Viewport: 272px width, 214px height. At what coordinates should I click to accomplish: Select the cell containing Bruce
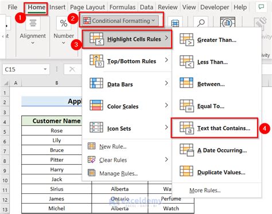tap(56, 150)
